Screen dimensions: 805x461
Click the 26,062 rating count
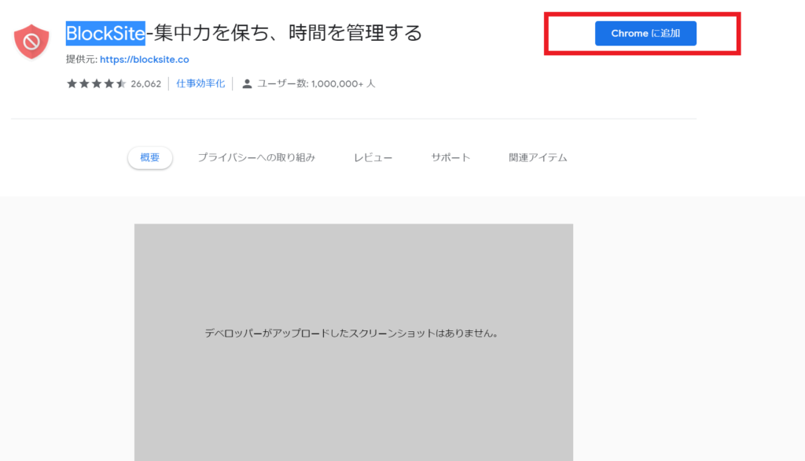pyautogui.click(x=145, y=83)
